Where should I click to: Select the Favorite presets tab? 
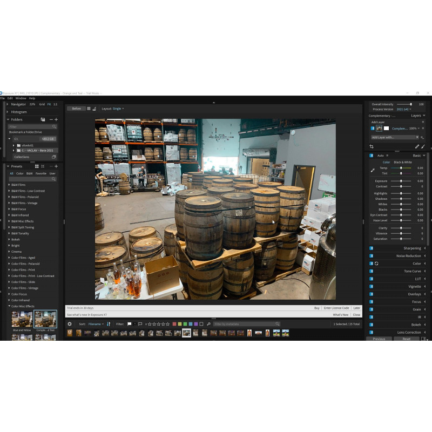[x=40, y=173]
